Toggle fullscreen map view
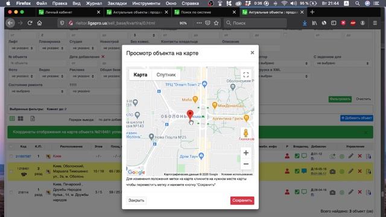 [245, 75]
